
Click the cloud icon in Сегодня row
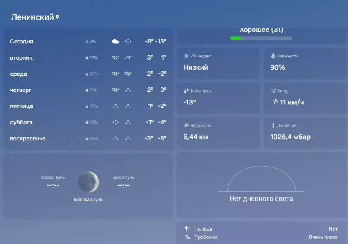(115, 42)
